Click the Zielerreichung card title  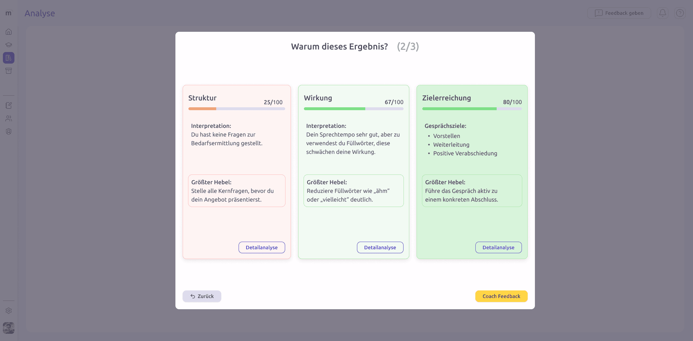[x=446, y=98]
